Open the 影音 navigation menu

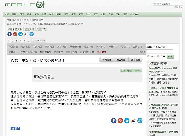coord(59,14)
